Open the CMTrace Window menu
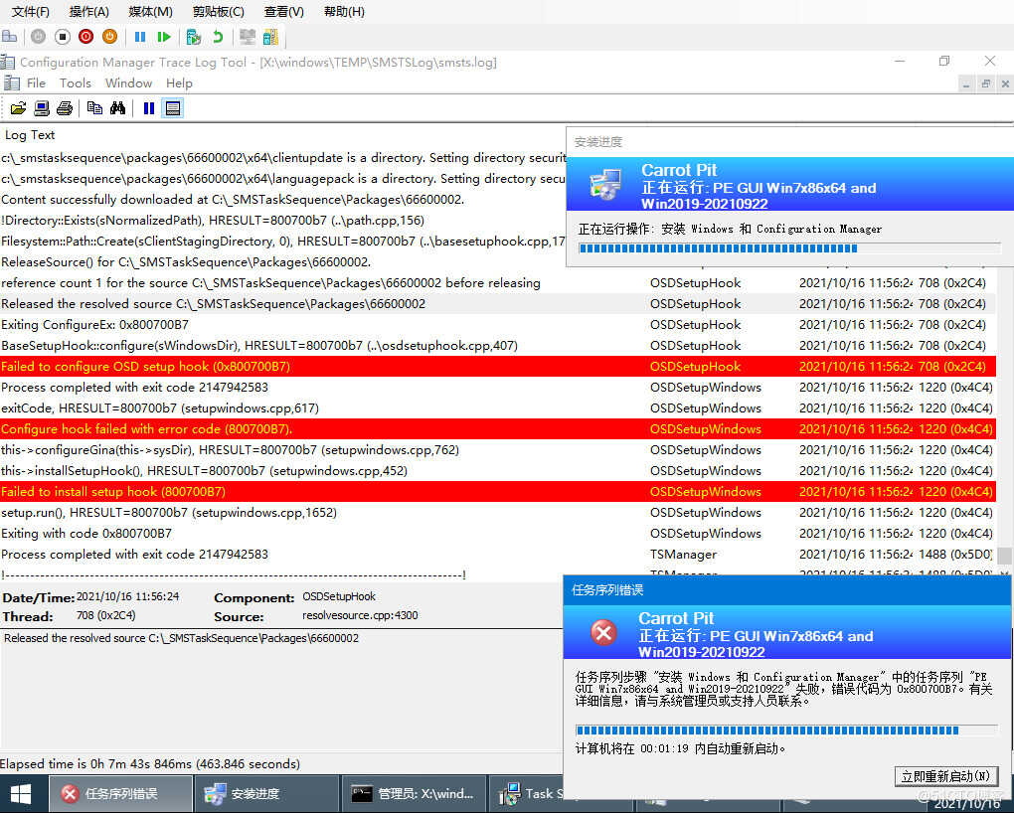 [128, 82]
